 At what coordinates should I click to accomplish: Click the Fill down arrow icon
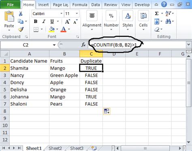tap(157, 21)
